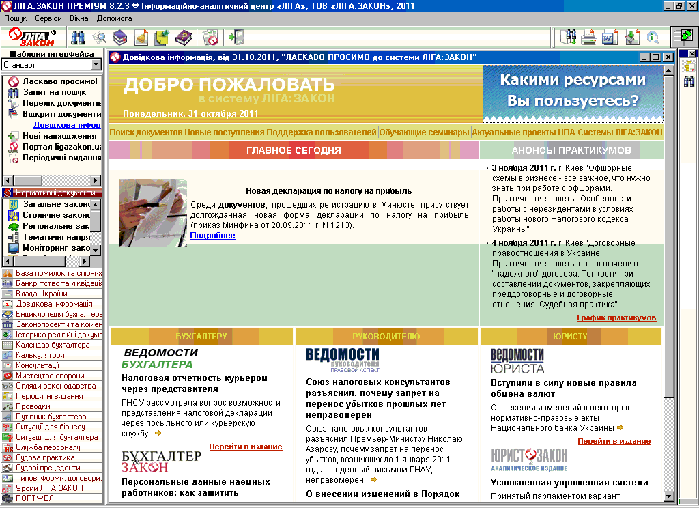Click the save-to-disk download icon
699x508 pixels.
(631, 38)
